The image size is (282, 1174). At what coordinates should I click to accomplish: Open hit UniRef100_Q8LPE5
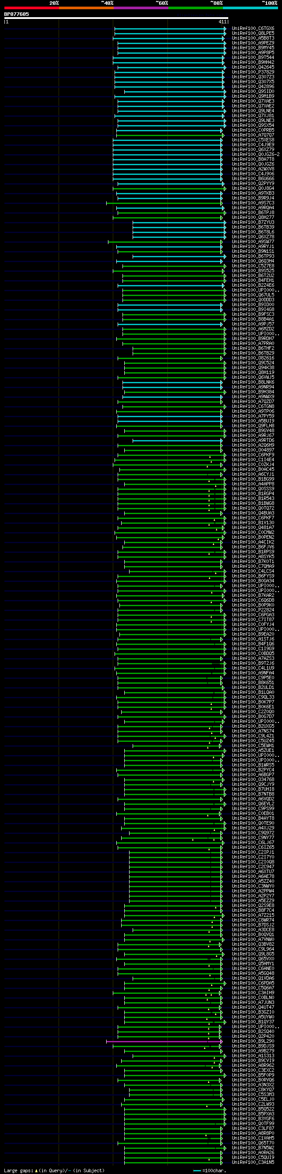[x=253, y=33]
